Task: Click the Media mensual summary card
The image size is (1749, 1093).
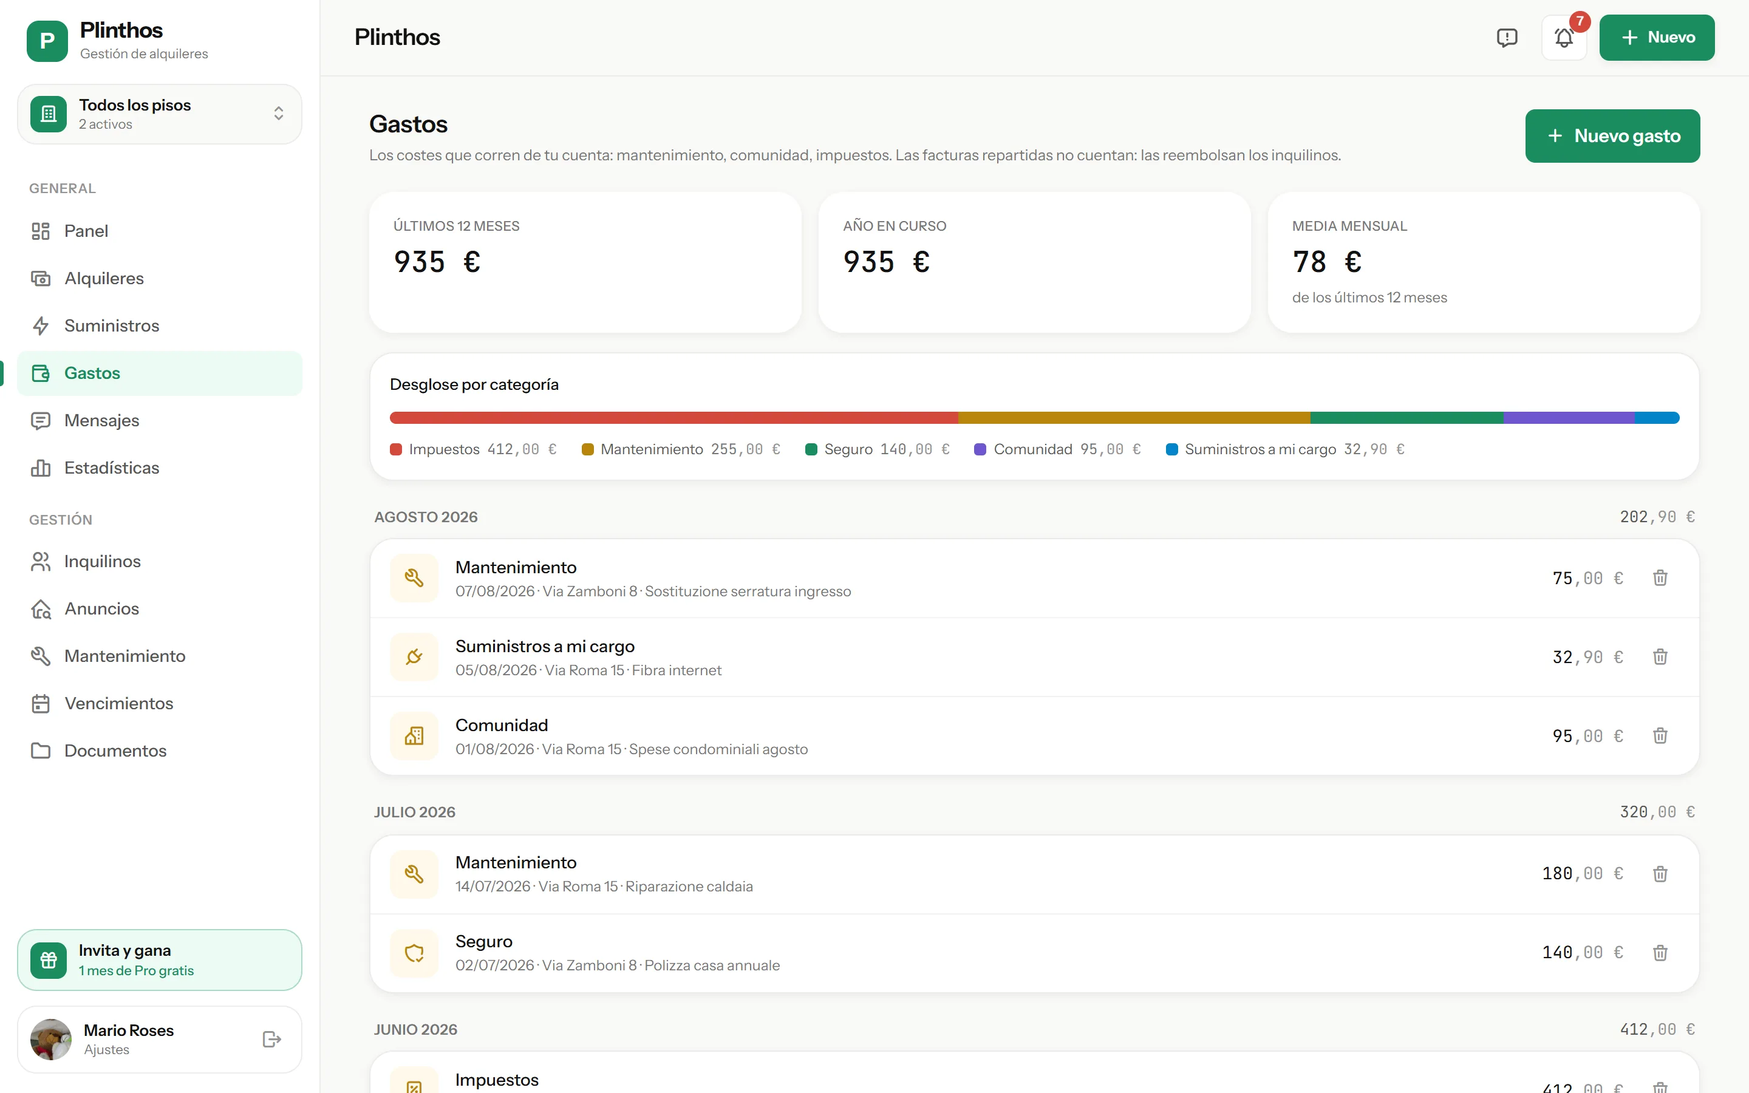Action: (x=1484, y=262)
